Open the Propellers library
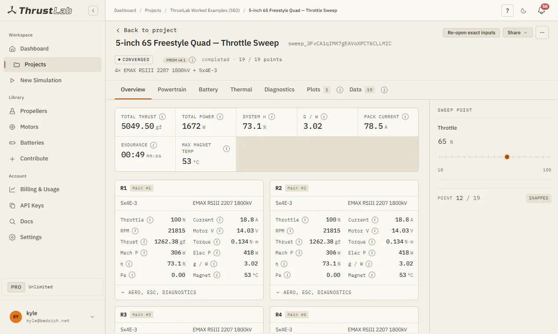The image size is (558, 334). pos(53,111)
